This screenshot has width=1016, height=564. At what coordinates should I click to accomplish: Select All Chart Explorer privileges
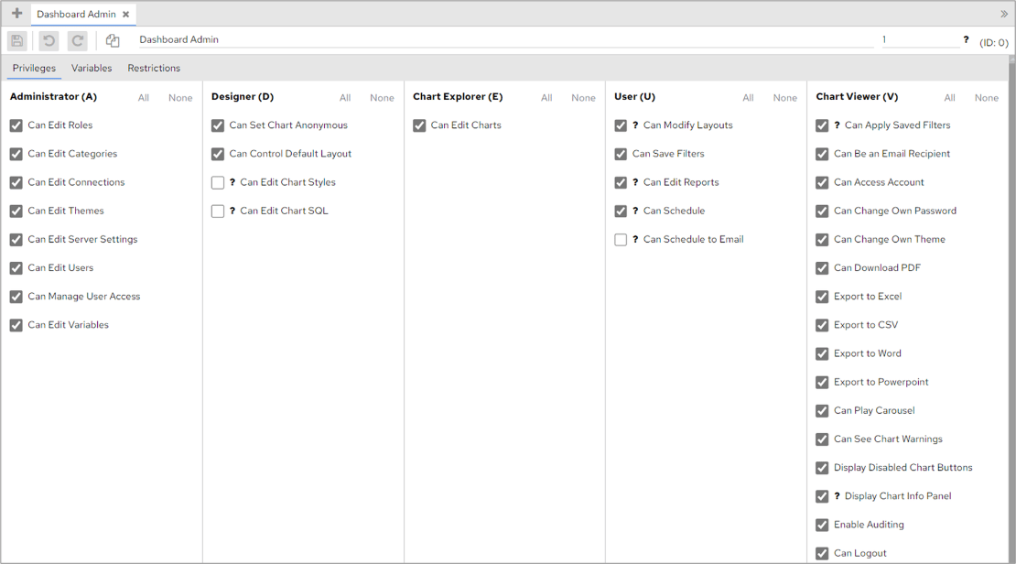546,98
